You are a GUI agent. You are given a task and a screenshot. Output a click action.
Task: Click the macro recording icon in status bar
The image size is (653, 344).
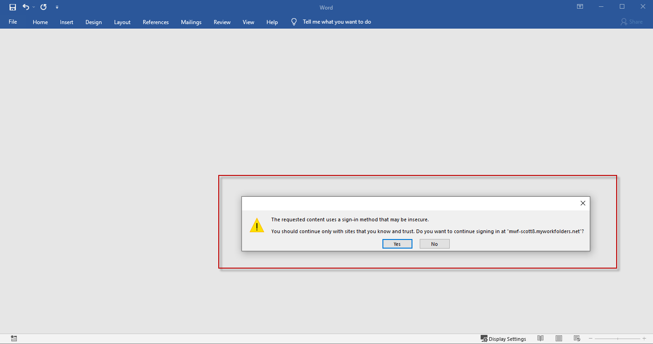tap(14, 339)
